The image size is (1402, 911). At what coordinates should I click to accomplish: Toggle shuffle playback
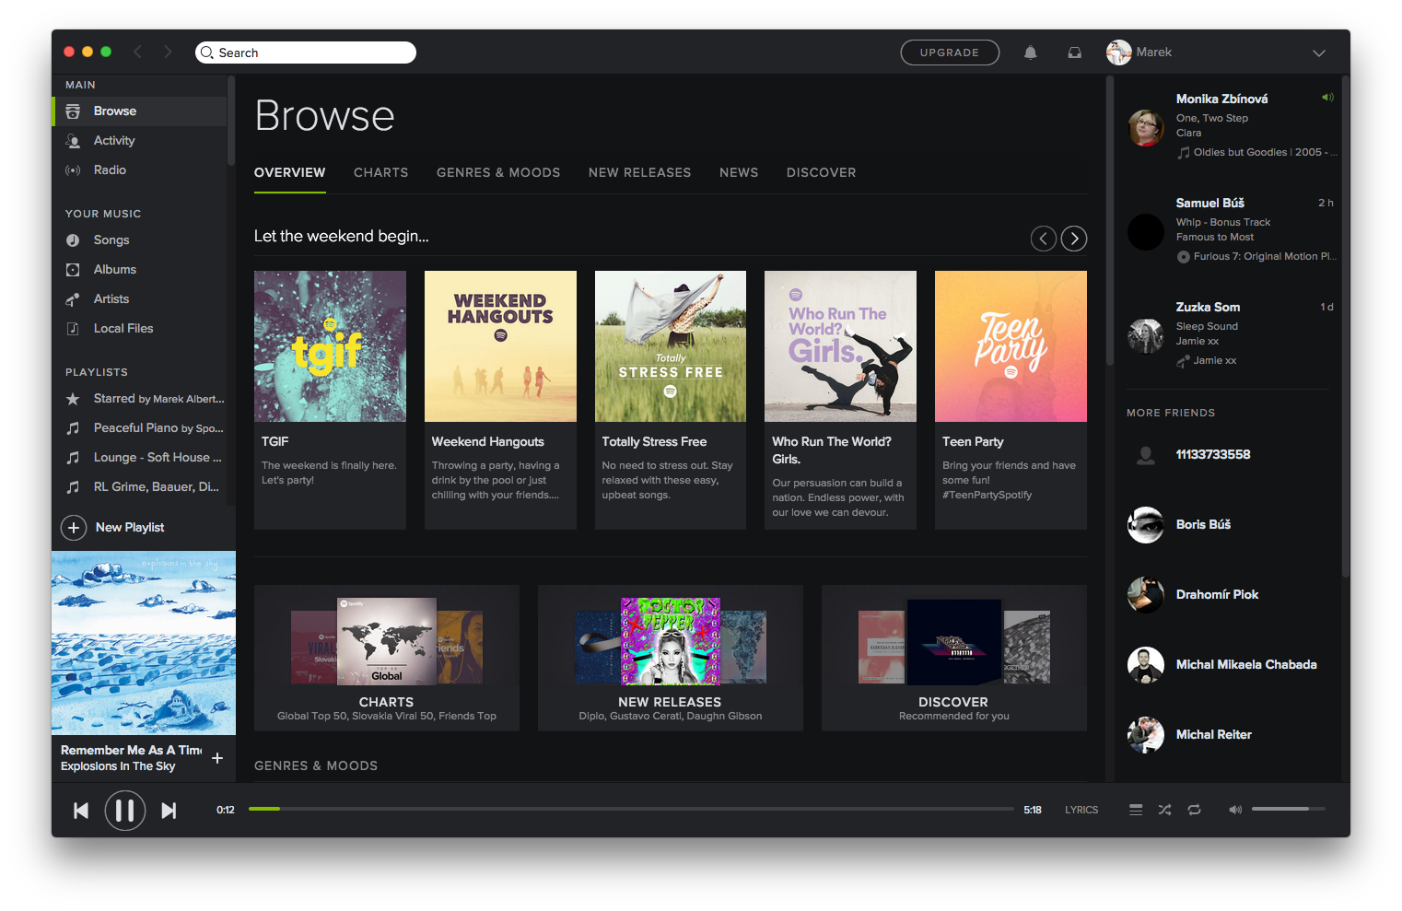click(1165, 810)
